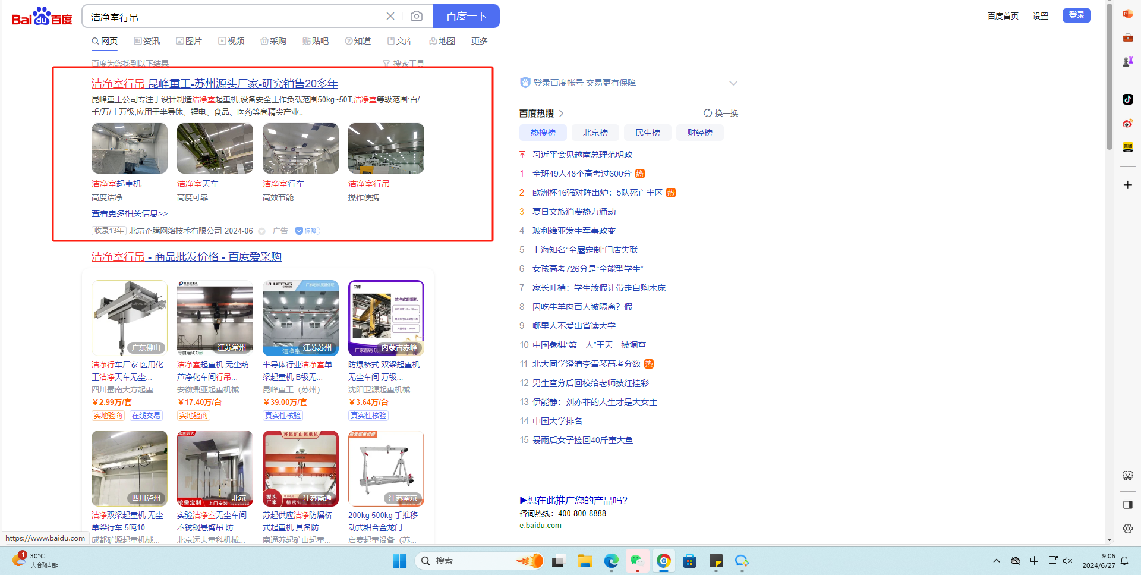The width and height of the screenshot is (1141, 575).
Task: Select the 北京榜 tab
Action: point(595,133)
